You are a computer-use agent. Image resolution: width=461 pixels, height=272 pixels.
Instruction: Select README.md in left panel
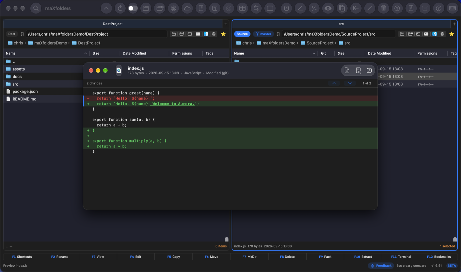(24, 99)
